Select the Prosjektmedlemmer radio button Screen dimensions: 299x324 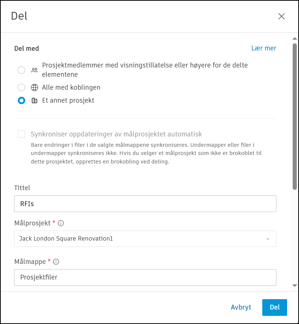pyautogui.click(x=22, y=70)
